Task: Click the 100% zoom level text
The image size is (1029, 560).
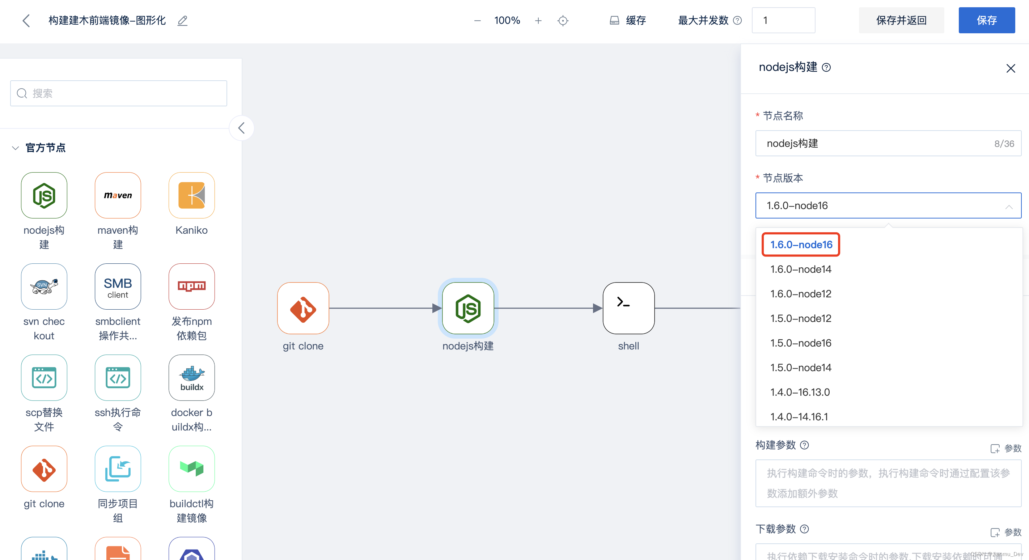Action: coord(507,20)
